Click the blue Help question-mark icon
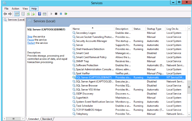 click(40, 14)
